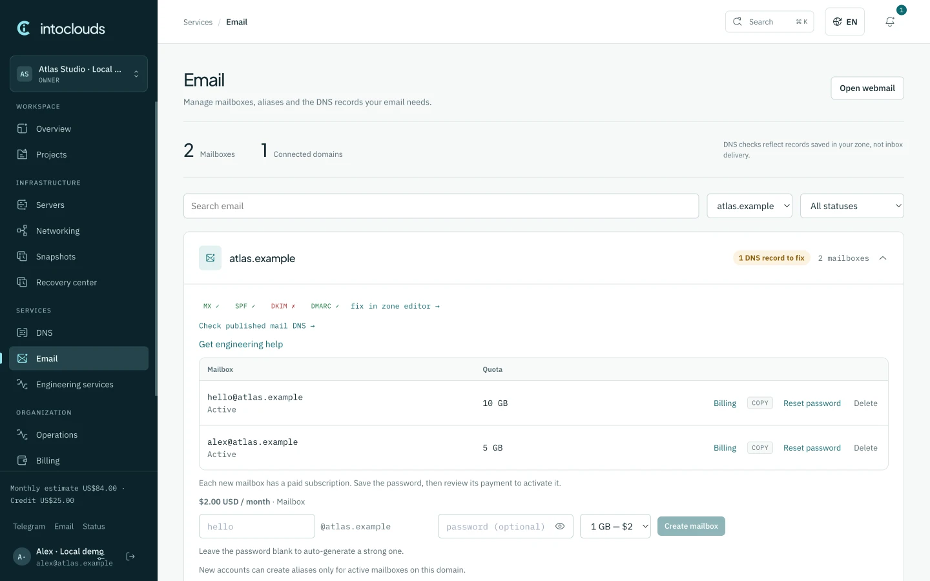Open the notifications bell

(890, 22)
